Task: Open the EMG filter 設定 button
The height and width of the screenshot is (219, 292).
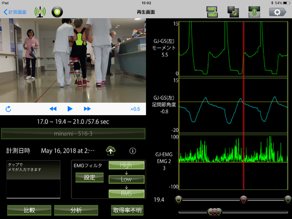Action: (89, 177)
